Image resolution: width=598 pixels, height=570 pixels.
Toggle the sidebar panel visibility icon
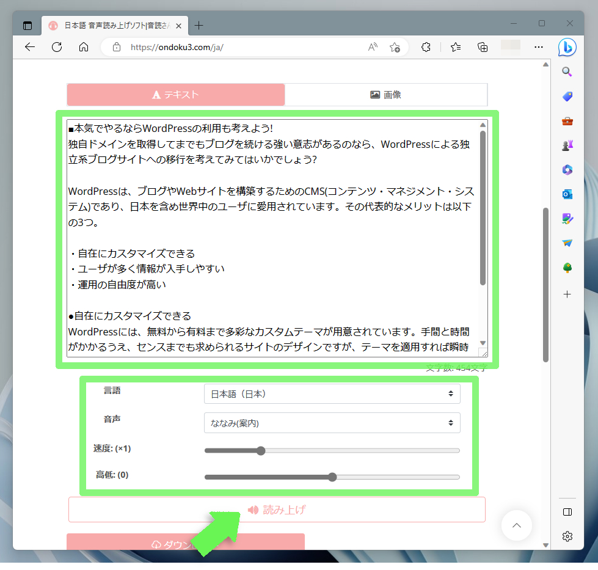[x=567, y=512]
